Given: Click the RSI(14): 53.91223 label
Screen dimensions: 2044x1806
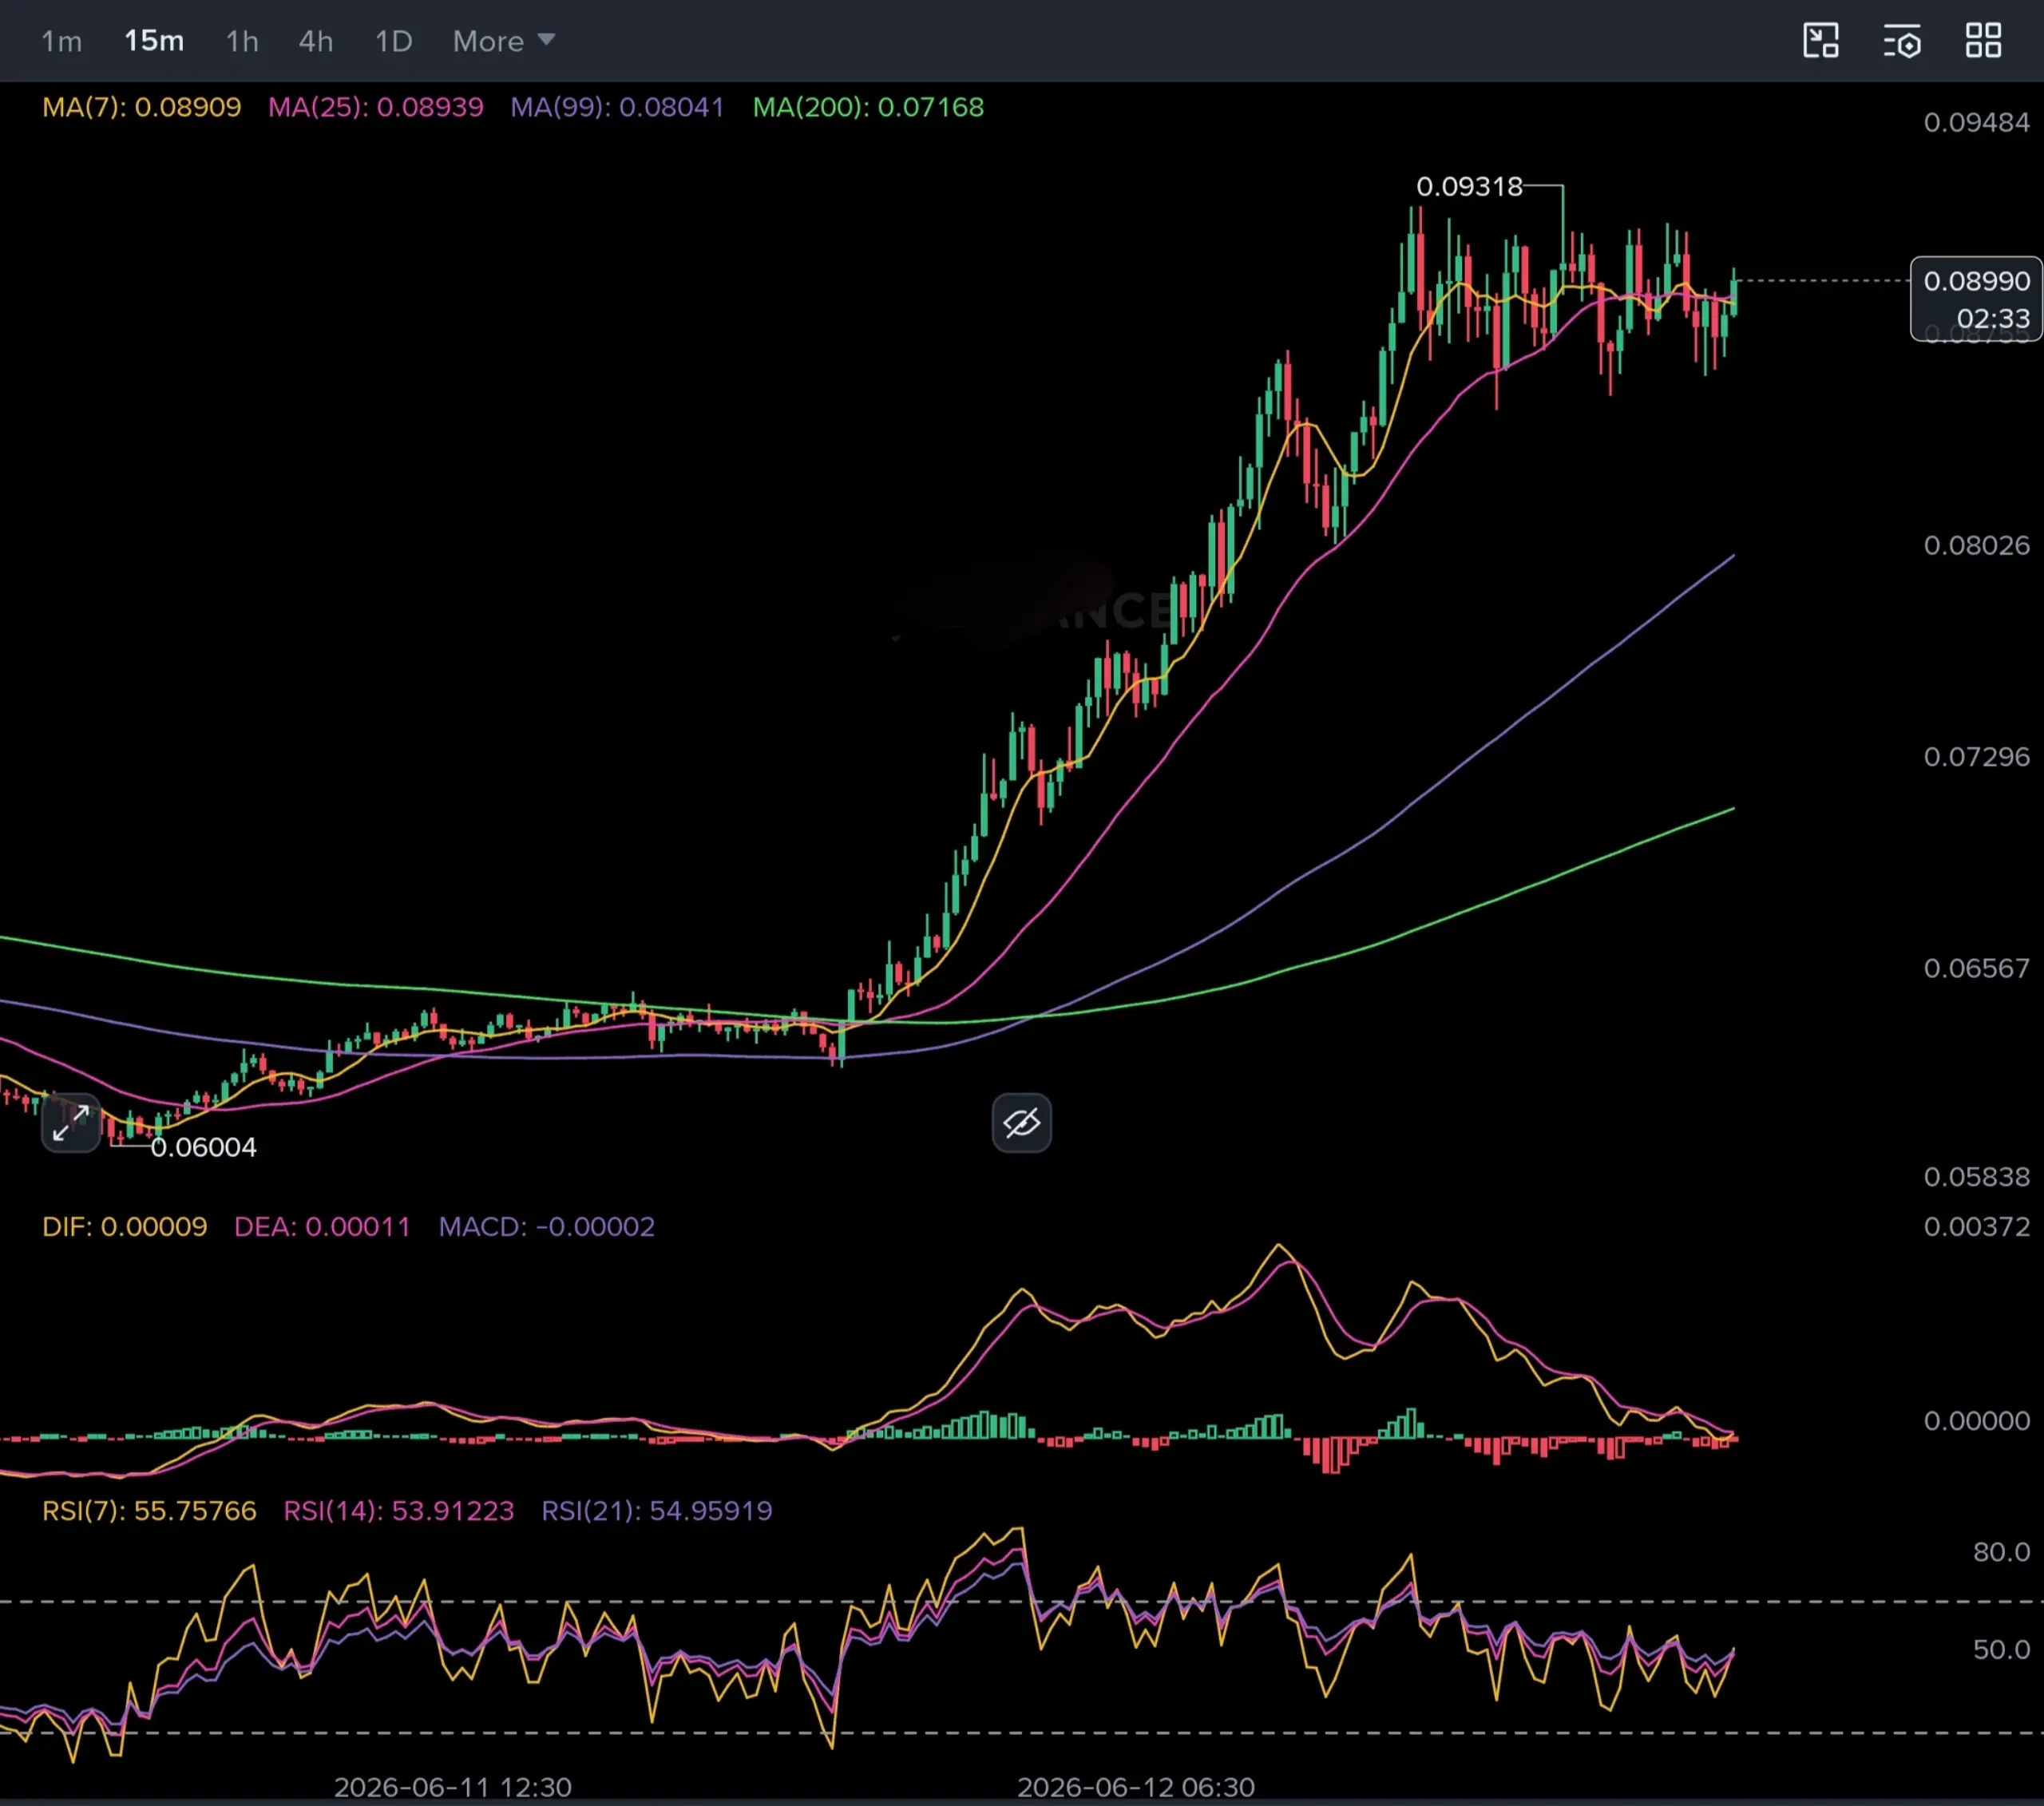Looking at the screenshot, I should tap(399, 1510).
